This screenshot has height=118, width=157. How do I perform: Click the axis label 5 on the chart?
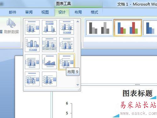67,113
